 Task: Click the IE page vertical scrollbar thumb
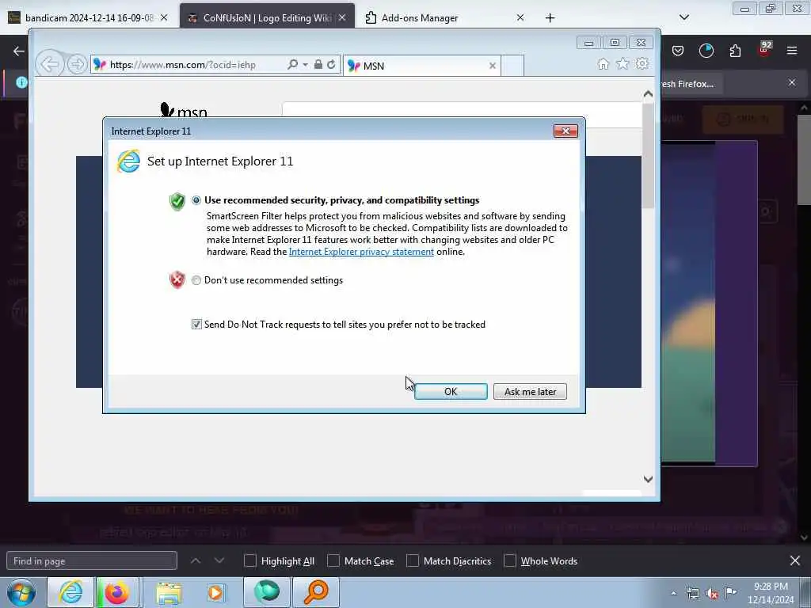pyautogui.click(x=648, y=155)
